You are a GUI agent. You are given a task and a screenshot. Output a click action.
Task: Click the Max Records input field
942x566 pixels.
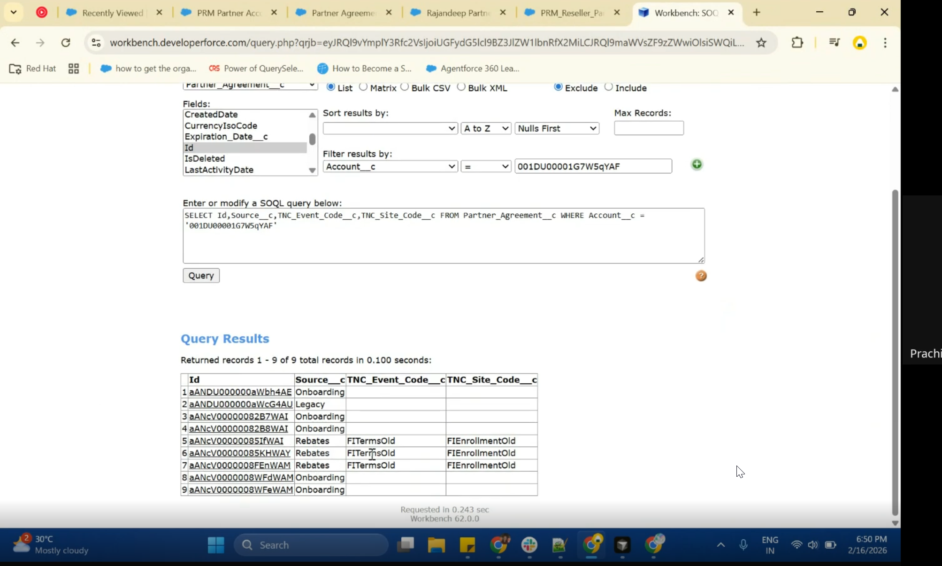pyautogui.click(x=648, y=128)
